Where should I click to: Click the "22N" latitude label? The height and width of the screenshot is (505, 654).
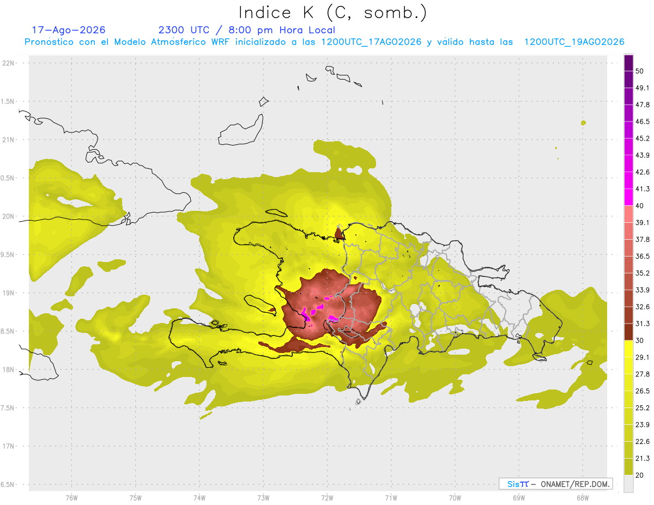coord(8,63)
